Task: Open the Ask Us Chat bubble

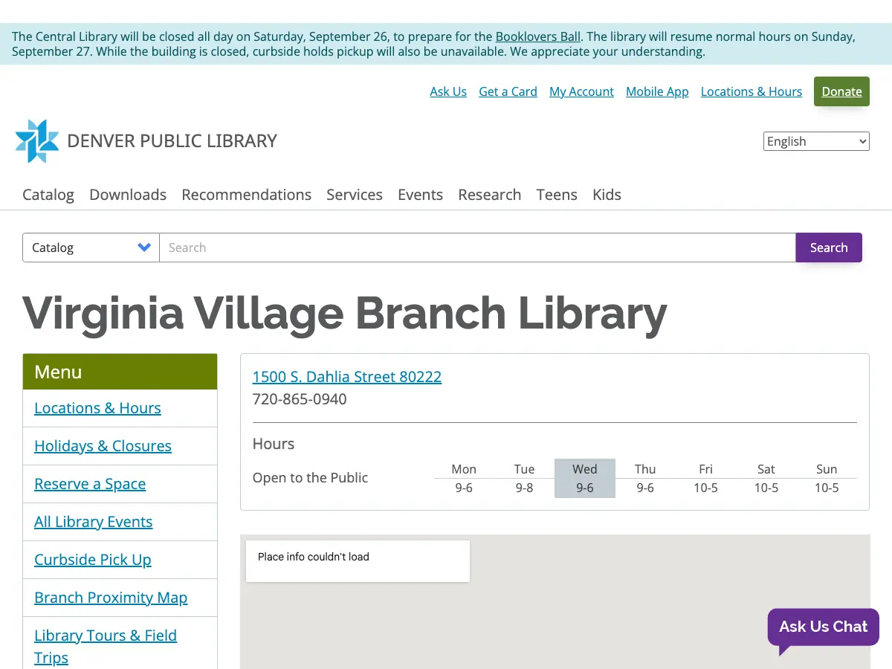Action: tap(823, 627)
